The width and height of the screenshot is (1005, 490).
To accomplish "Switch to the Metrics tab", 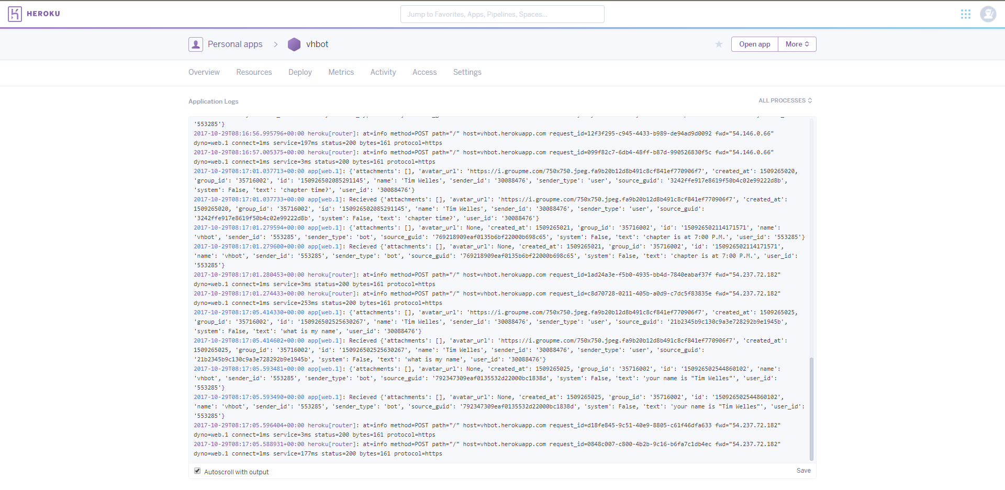I will (x=341, y=72).
